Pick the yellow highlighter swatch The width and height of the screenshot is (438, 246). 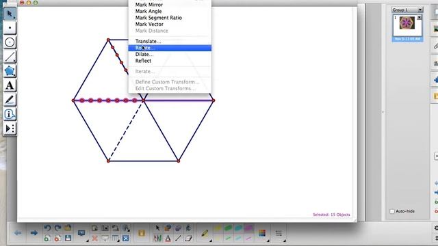pos(218,228)
